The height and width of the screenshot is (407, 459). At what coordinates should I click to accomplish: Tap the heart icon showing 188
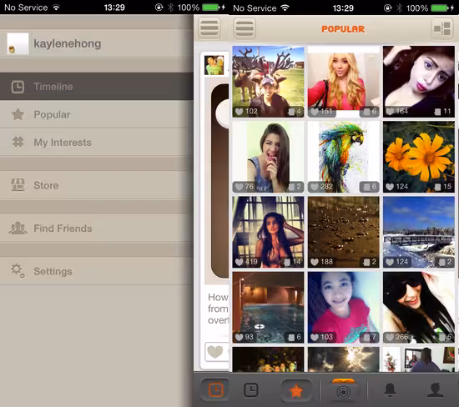[315, 262]
